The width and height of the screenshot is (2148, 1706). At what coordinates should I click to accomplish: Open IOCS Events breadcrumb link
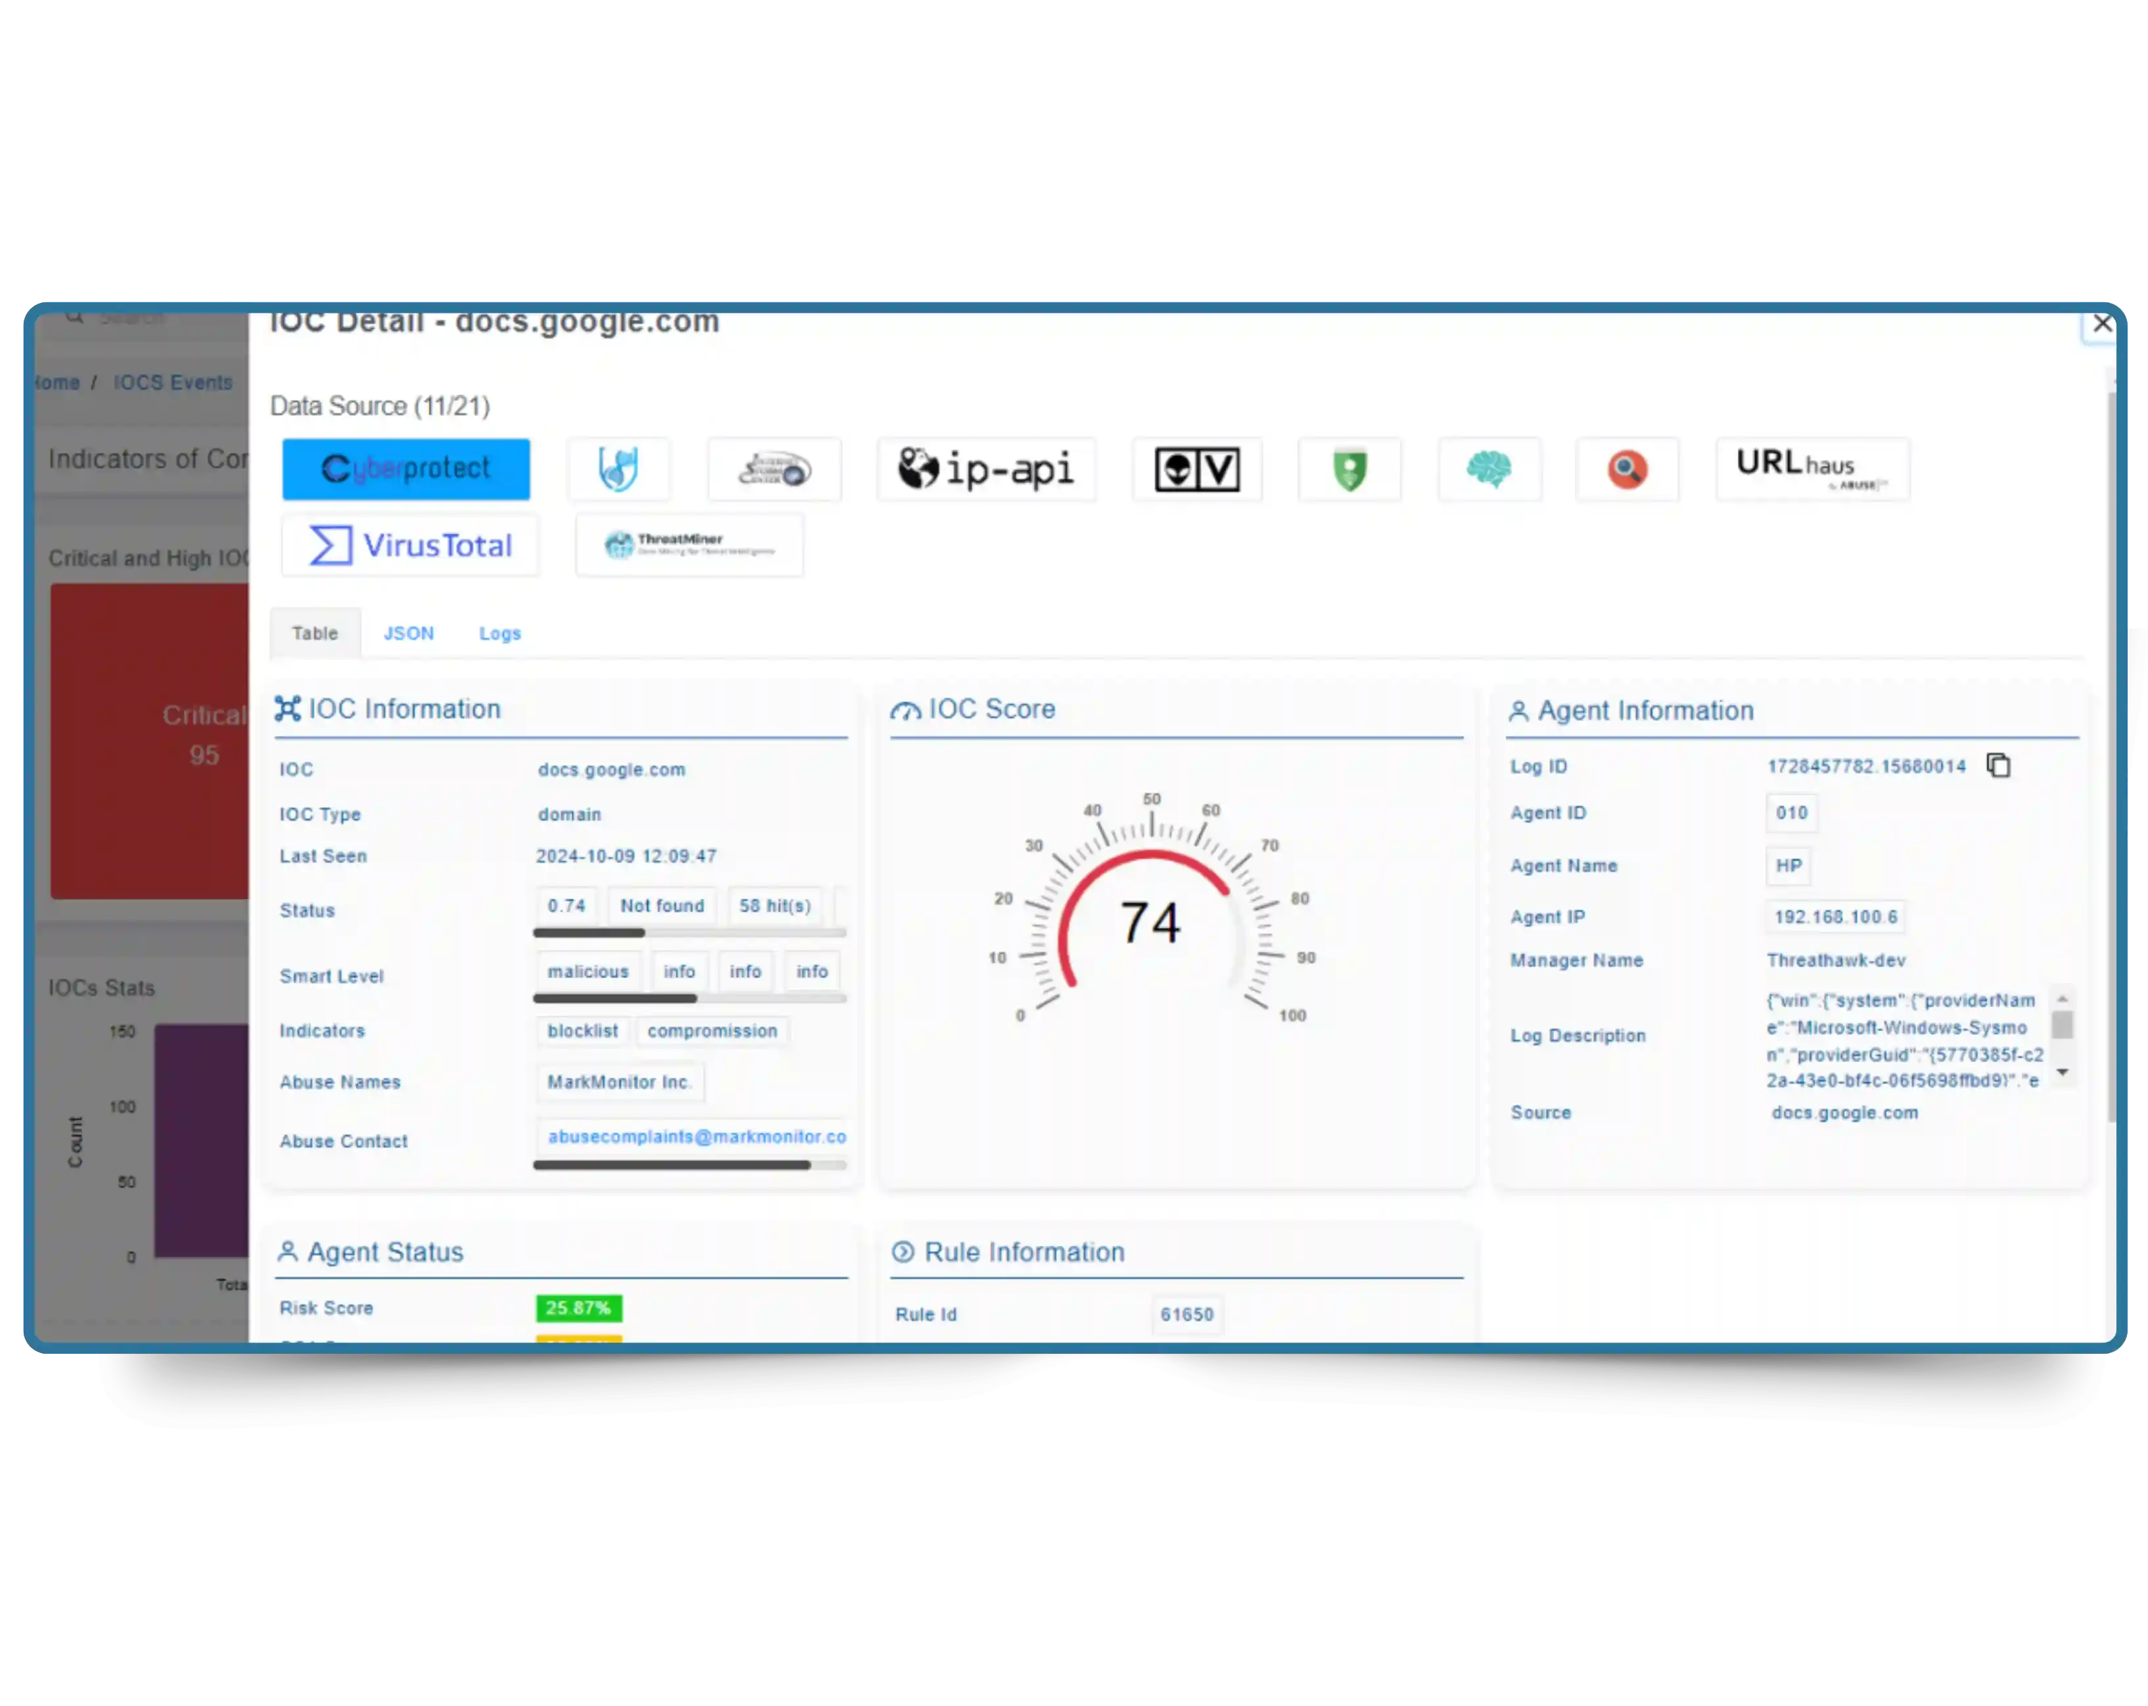pos(172,382)
